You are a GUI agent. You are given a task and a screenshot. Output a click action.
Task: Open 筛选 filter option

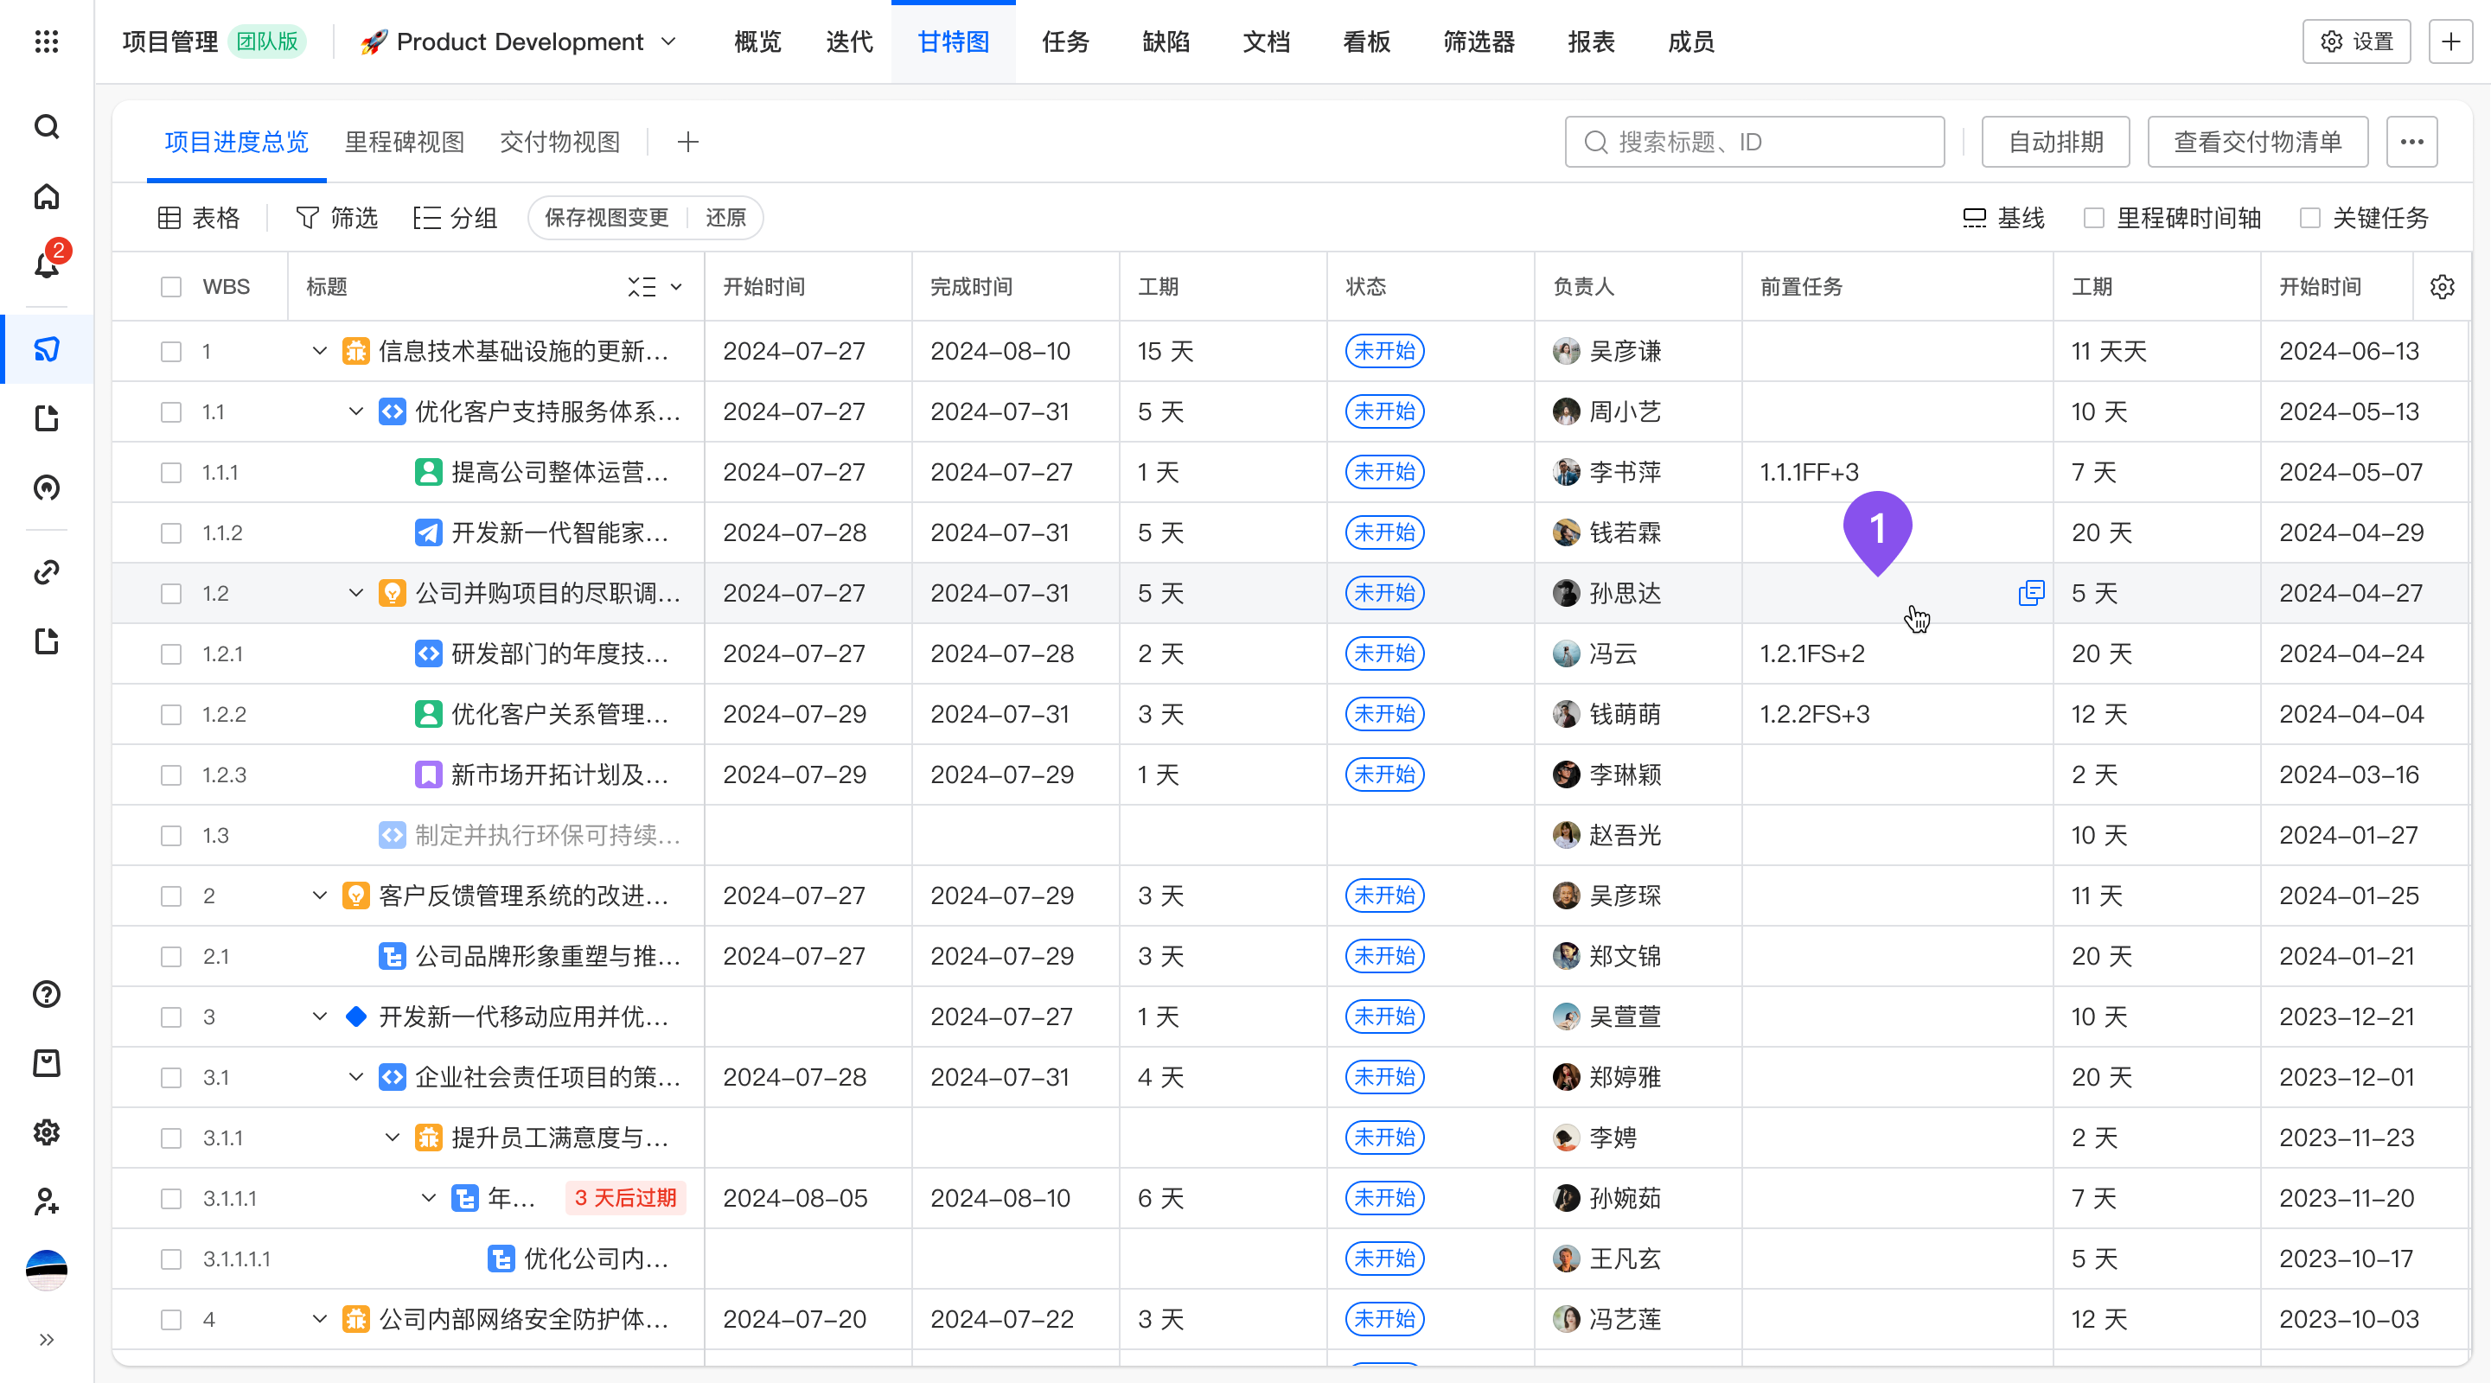coord(336,219)
